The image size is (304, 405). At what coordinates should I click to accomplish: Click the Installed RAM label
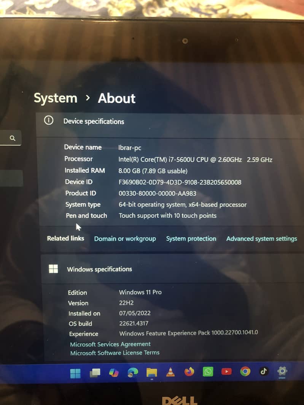pos(85,171)
